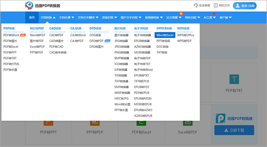Viewport: 267px width, 147px height.
Task: Select WPS转PDF menu entry
Action: pyautogui.click(x=184, y=41)
